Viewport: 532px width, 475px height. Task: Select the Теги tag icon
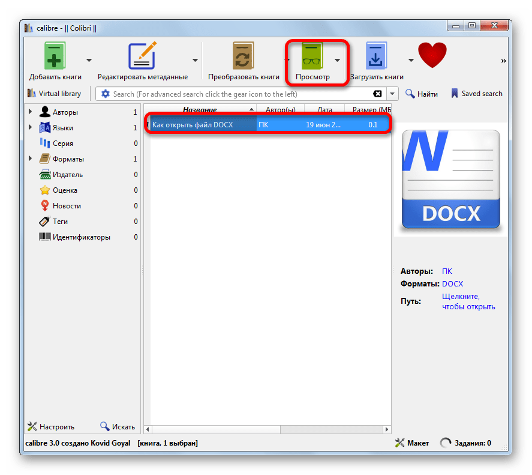click(x=45, y=222)
